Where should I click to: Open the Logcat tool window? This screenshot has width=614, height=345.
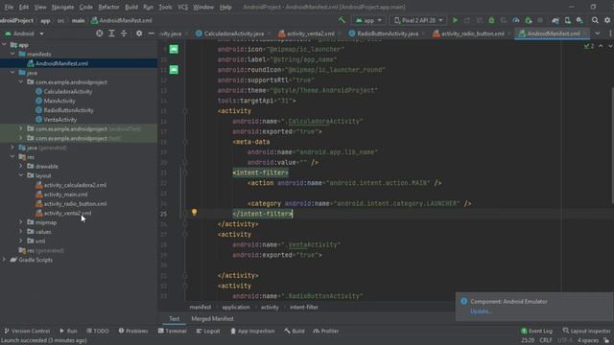(x=208, y=331)
